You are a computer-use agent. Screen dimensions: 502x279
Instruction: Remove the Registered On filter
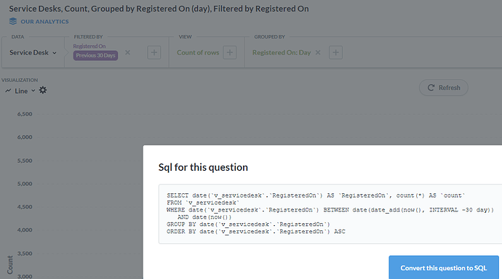(127, 52)
